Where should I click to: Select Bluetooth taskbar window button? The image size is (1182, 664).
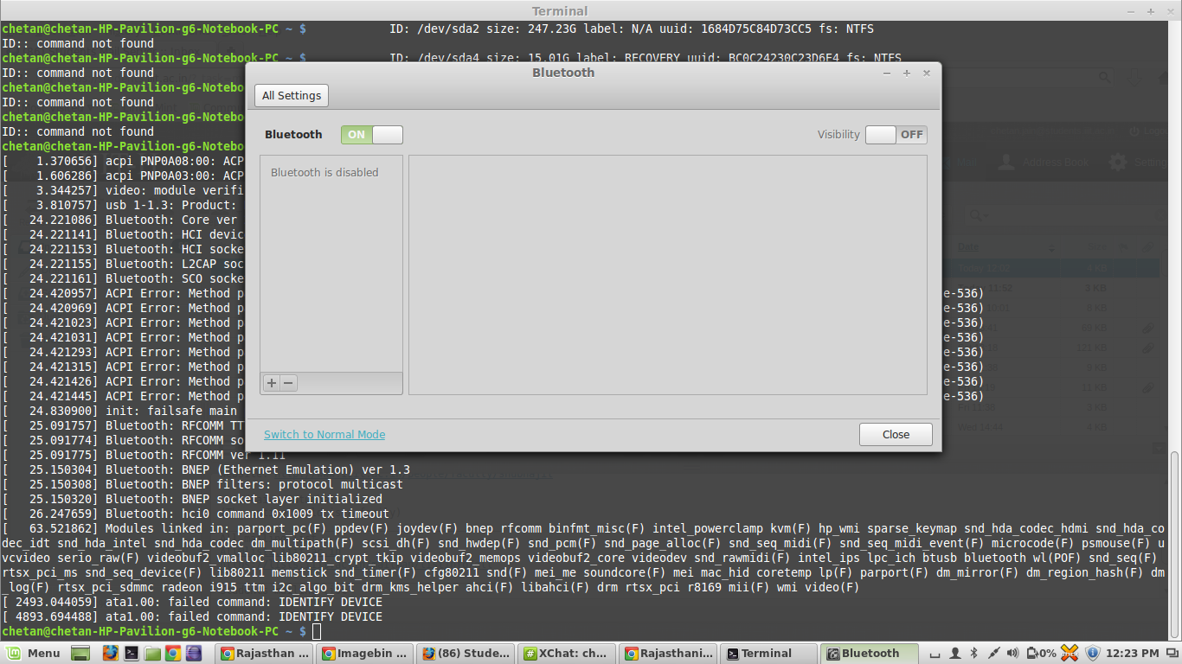pyautogui.click(x=870, y=654)
